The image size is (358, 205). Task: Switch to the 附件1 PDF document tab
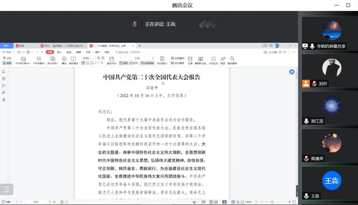pos(62,46)
